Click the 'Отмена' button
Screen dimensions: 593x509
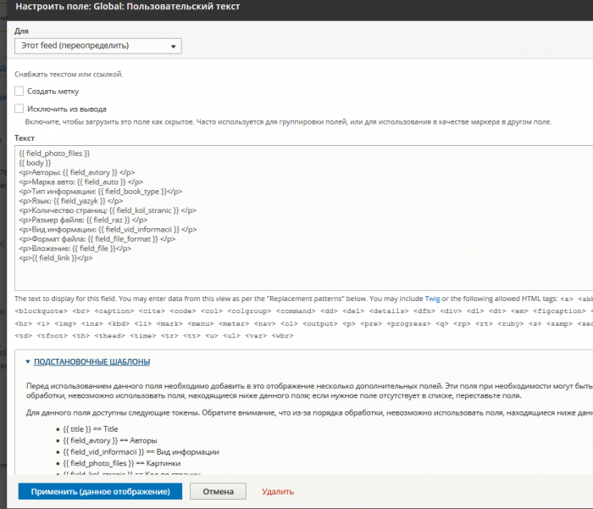point(218,491)
